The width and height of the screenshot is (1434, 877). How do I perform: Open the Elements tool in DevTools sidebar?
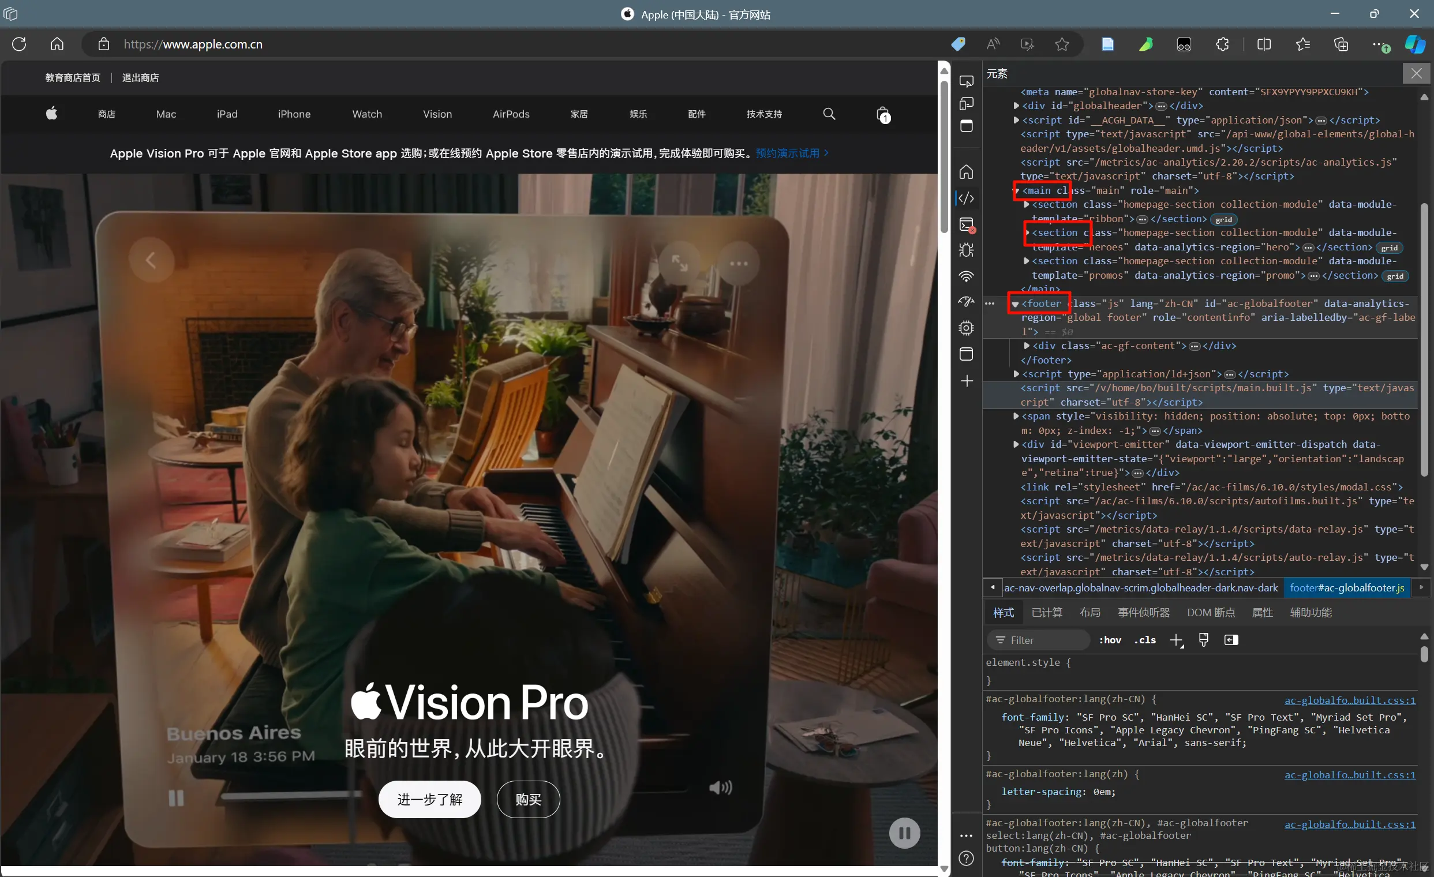click(967, 198)
